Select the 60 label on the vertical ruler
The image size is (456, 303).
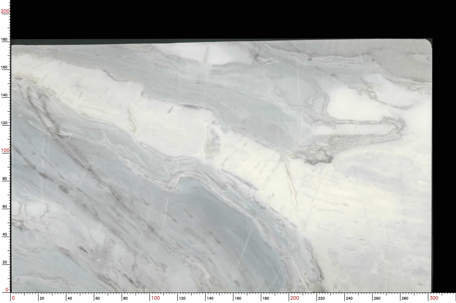(5, 206)
